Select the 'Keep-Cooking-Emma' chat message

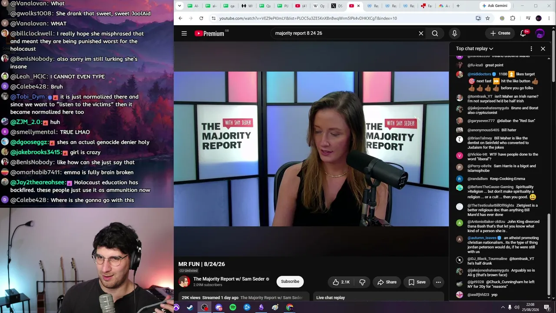coord(507,179)
